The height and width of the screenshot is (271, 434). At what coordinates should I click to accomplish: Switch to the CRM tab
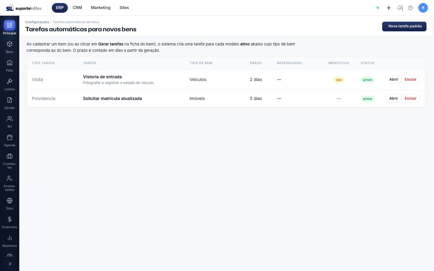click(x=77, y=8)
